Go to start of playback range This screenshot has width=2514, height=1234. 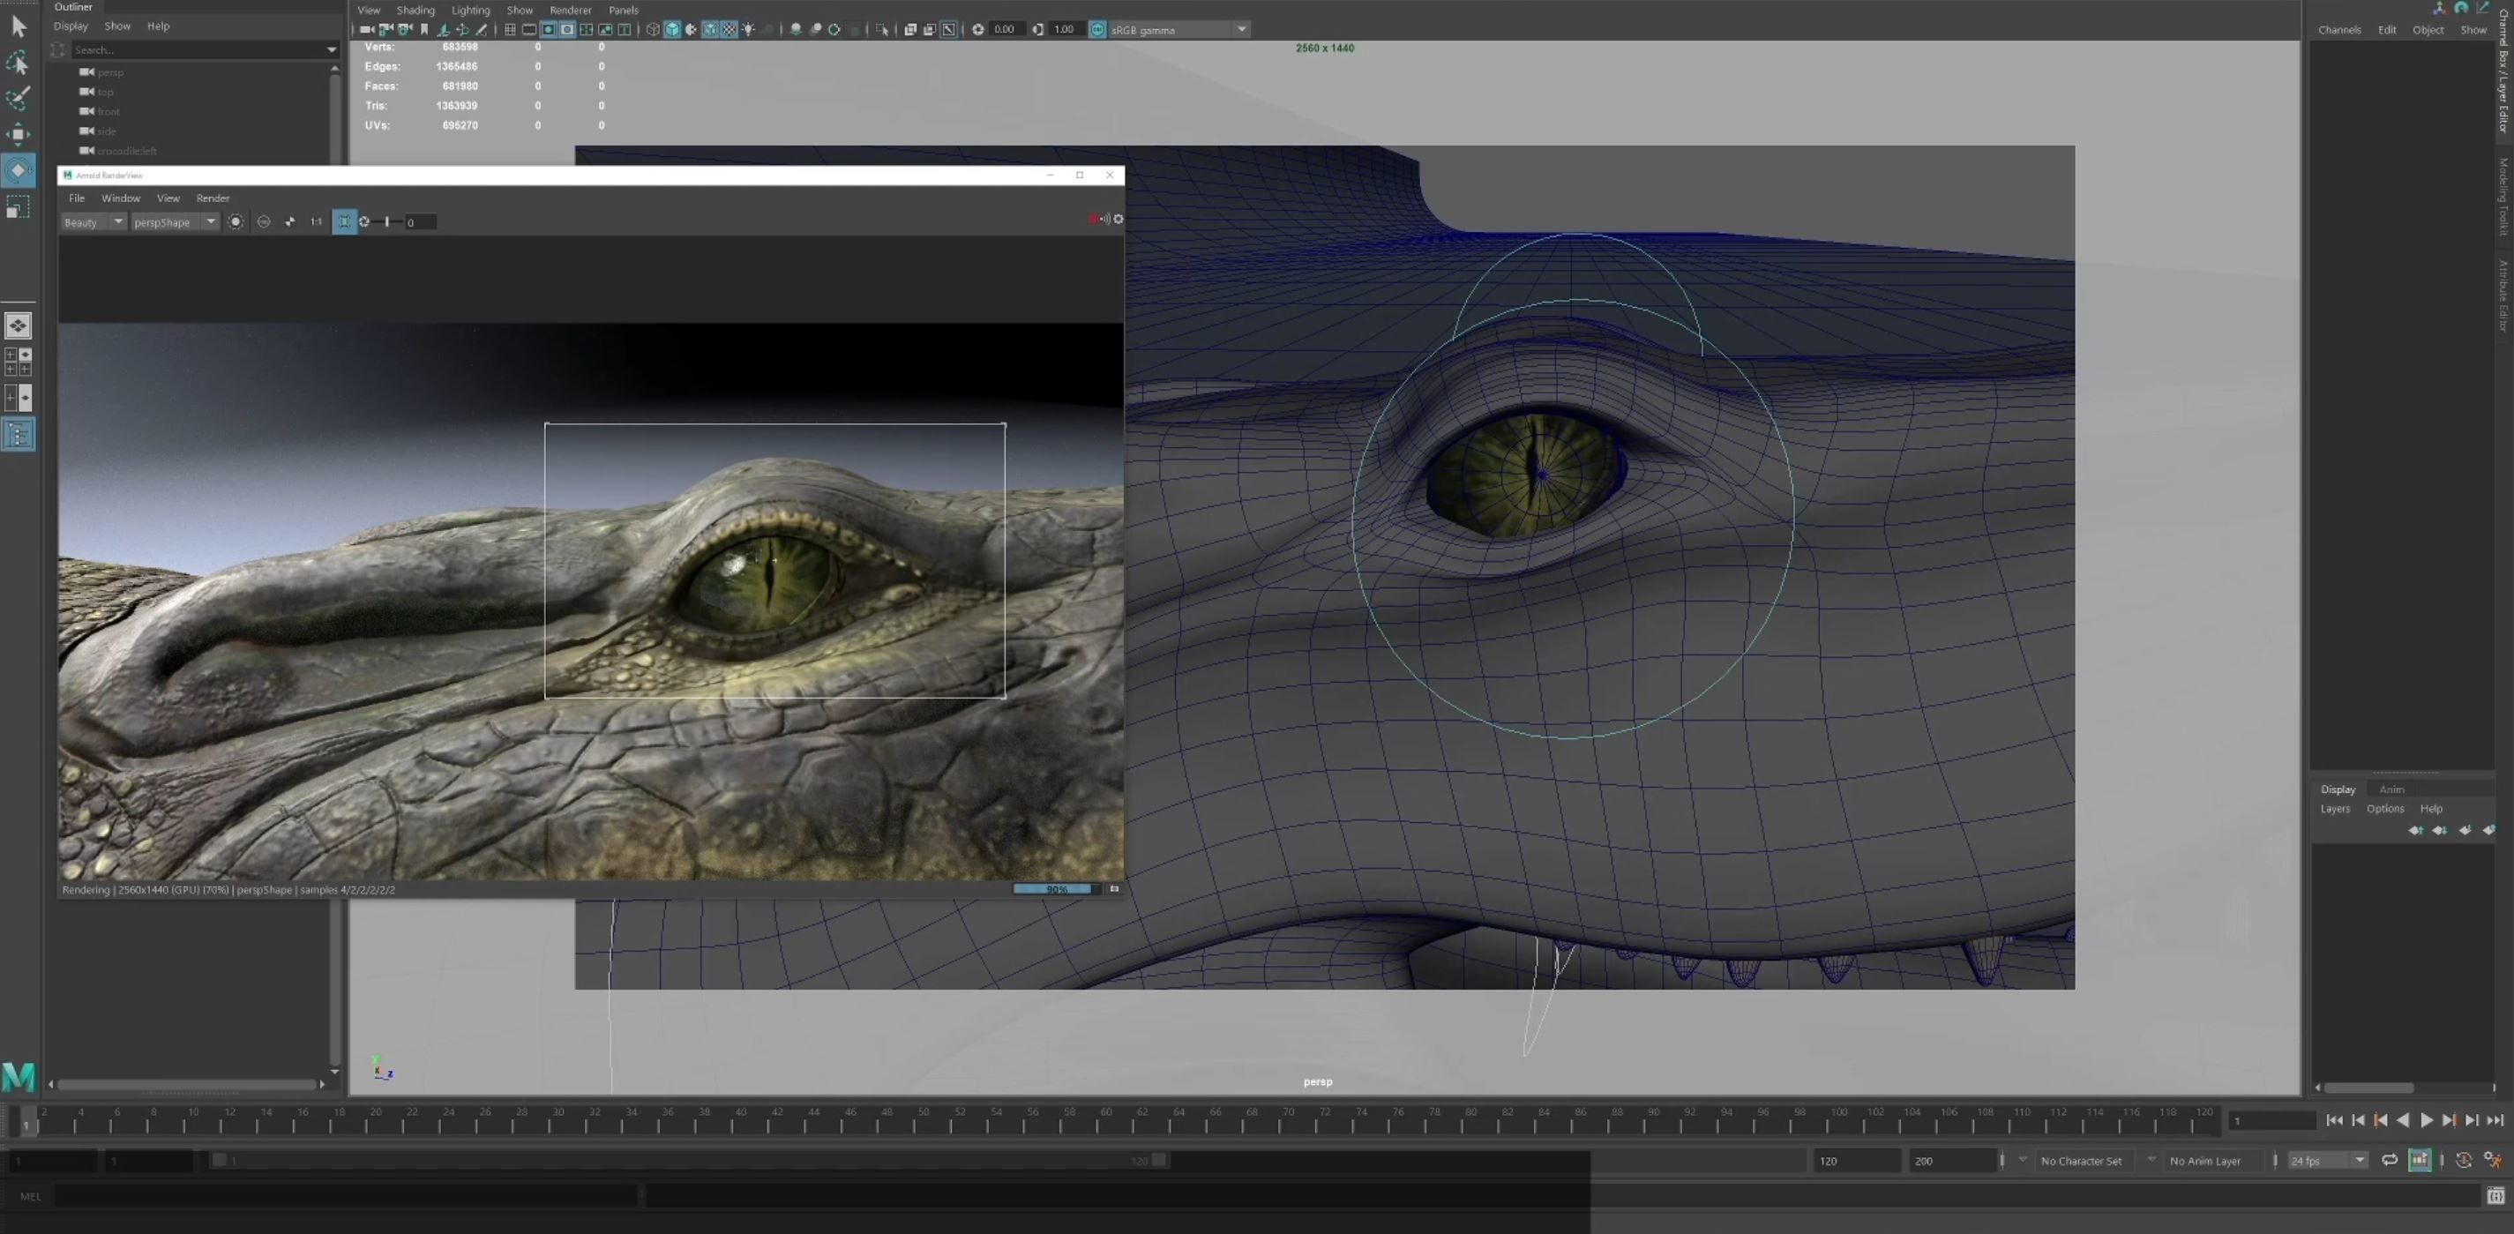pyautogui.click(x=2334, y=1120)
